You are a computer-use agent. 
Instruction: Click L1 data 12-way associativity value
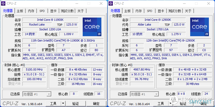pos(97,69)
